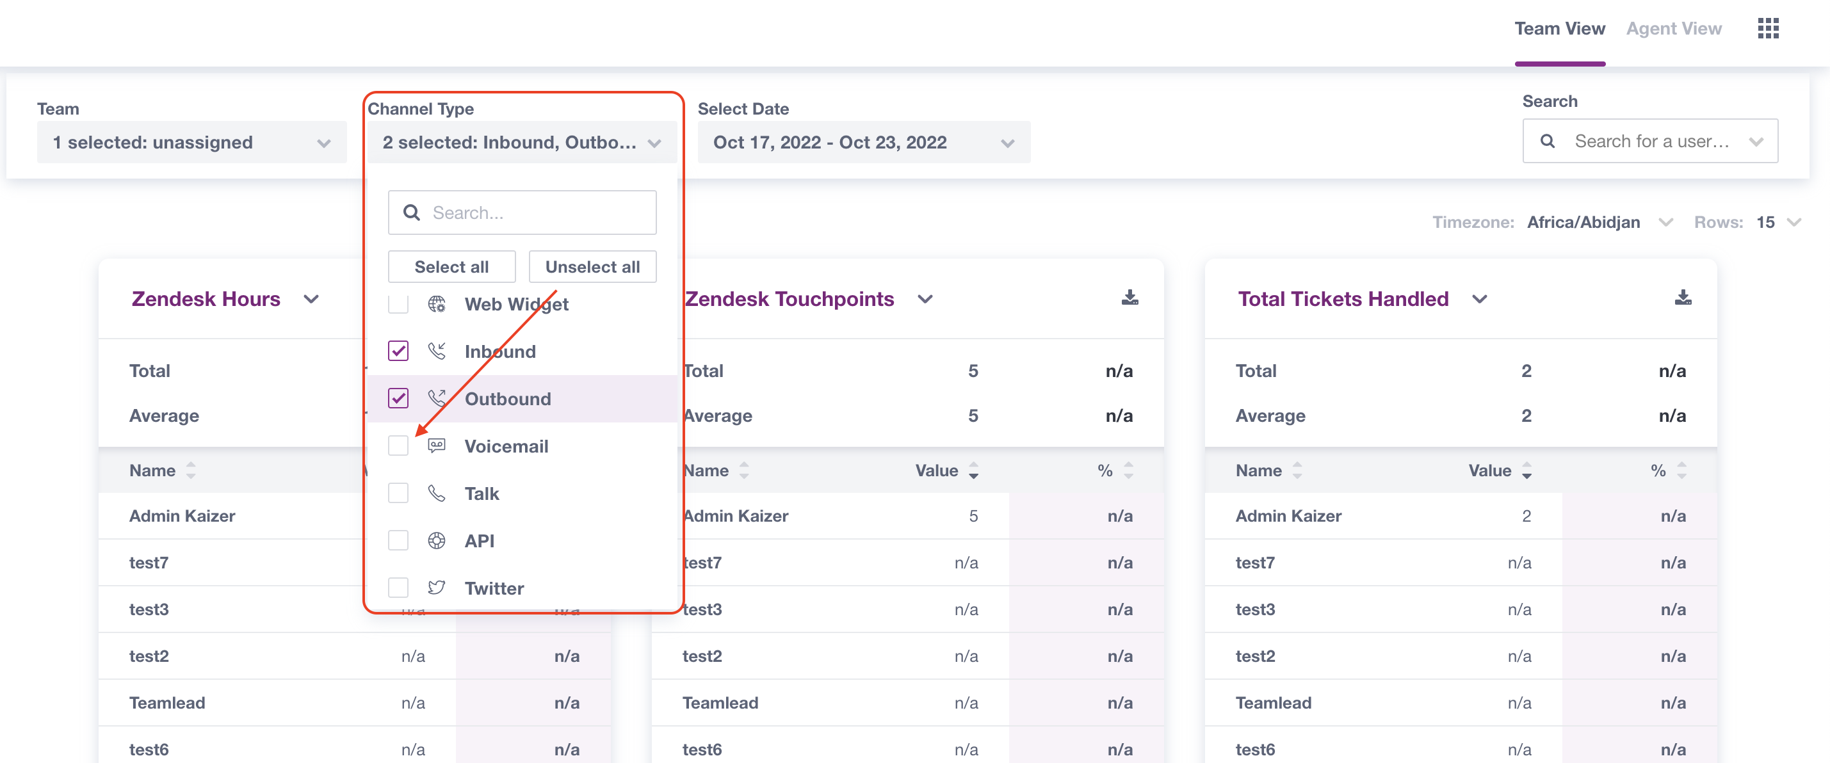Click the API icon
1830x763 pixels.
[436, 541]
